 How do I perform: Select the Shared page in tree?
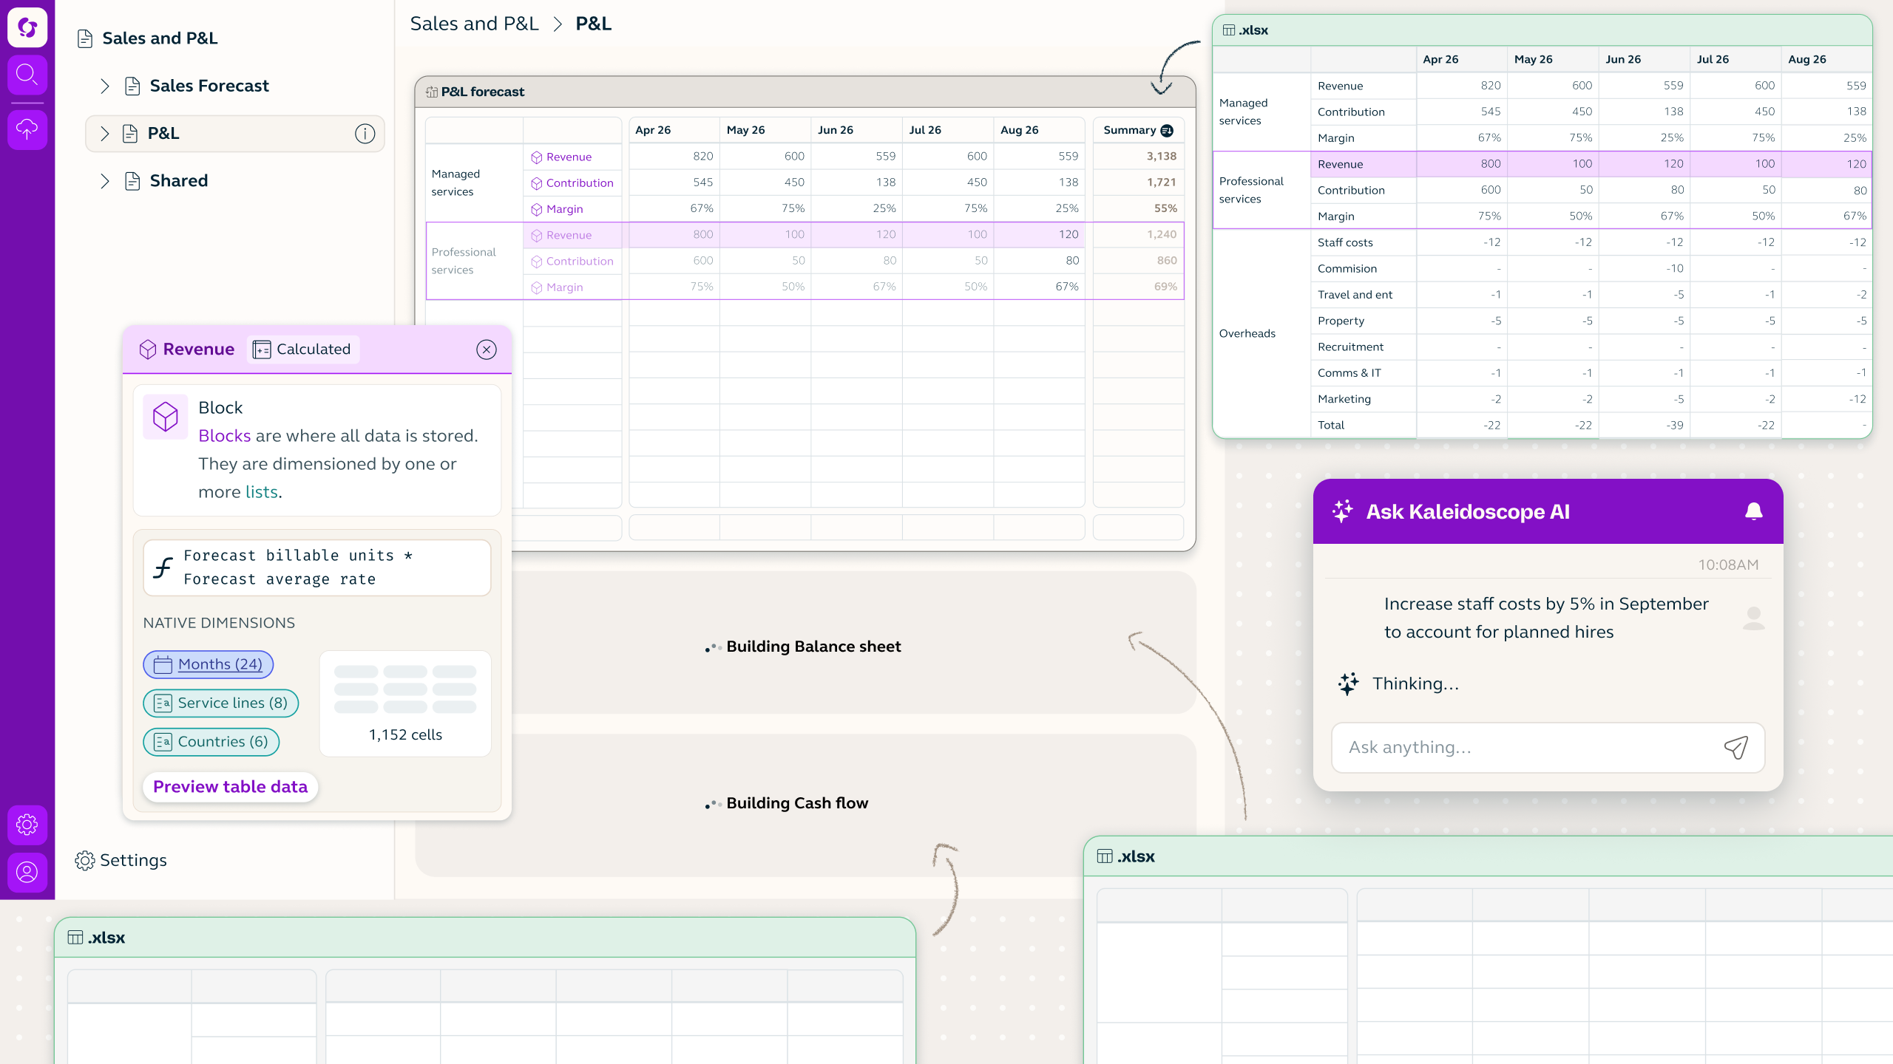[x=179, y=181]
